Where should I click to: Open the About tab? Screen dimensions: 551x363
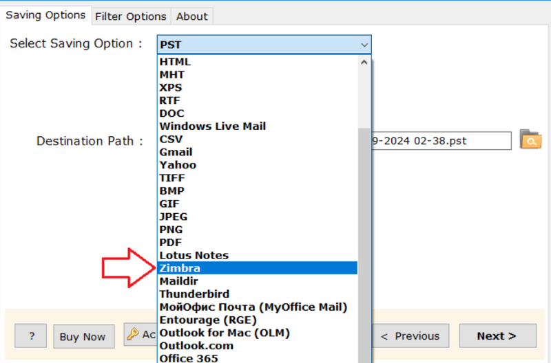tap(192, 16)
